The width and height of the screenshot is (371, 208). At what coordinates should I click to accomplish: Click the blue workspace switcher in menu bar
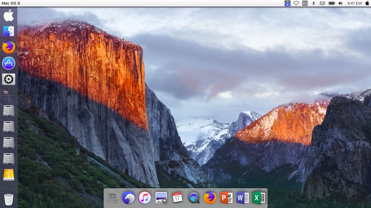tap(287, 3)
